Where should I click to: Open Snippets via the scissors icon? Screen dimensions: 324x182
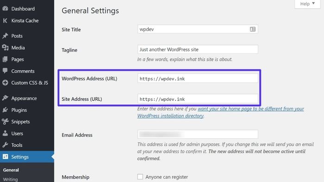(x=5, y=121)
